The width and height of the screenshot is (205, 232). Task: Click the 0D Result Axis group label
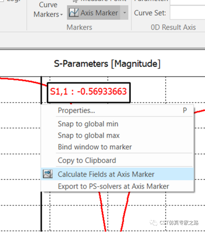173,27
